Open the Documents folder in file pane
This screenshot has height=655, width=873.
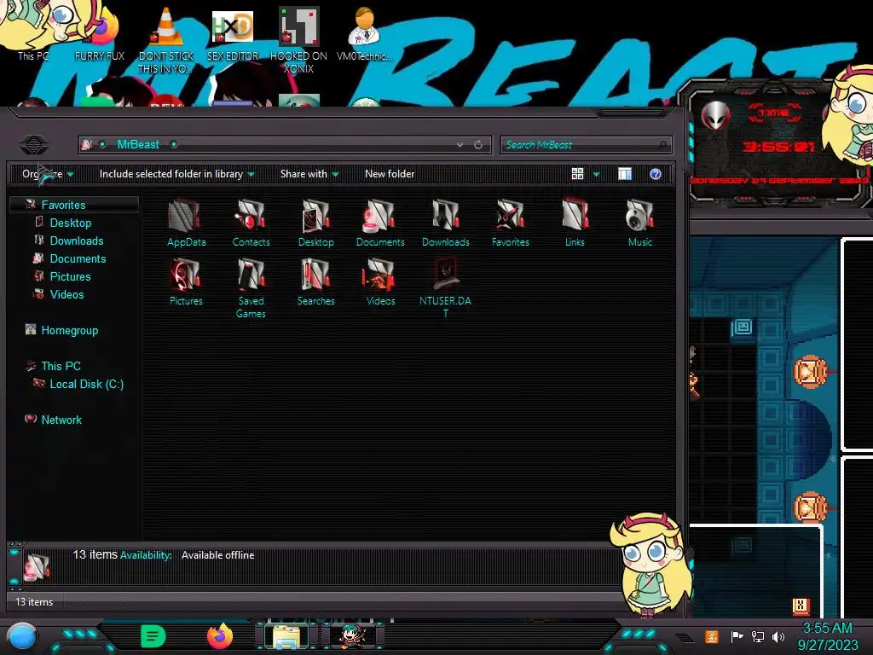click(380, 223)
